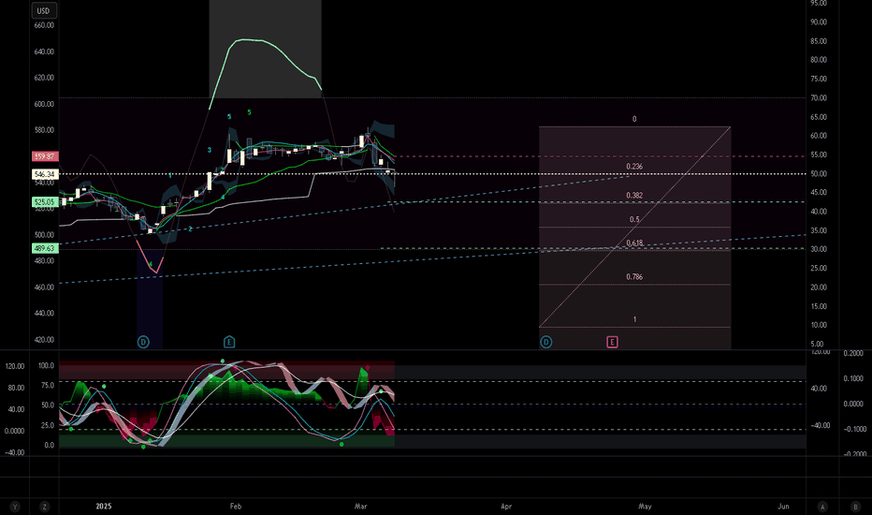
Task: Open the D marker at Fibonacci box's left edge
Action: pos(546,342)
